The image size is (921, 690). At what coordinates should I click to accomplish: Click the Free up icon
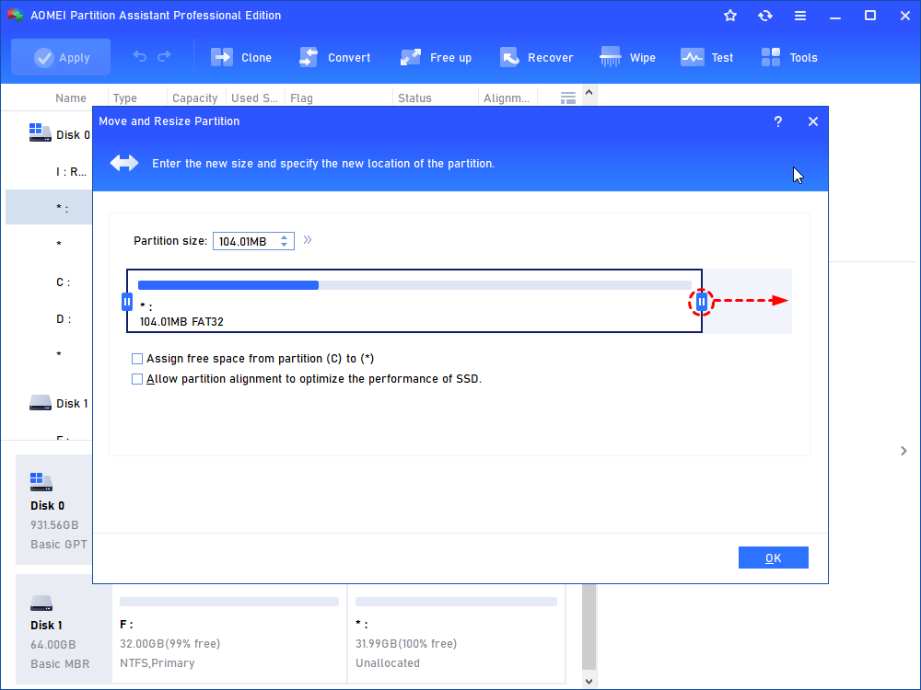click(411, 57)
